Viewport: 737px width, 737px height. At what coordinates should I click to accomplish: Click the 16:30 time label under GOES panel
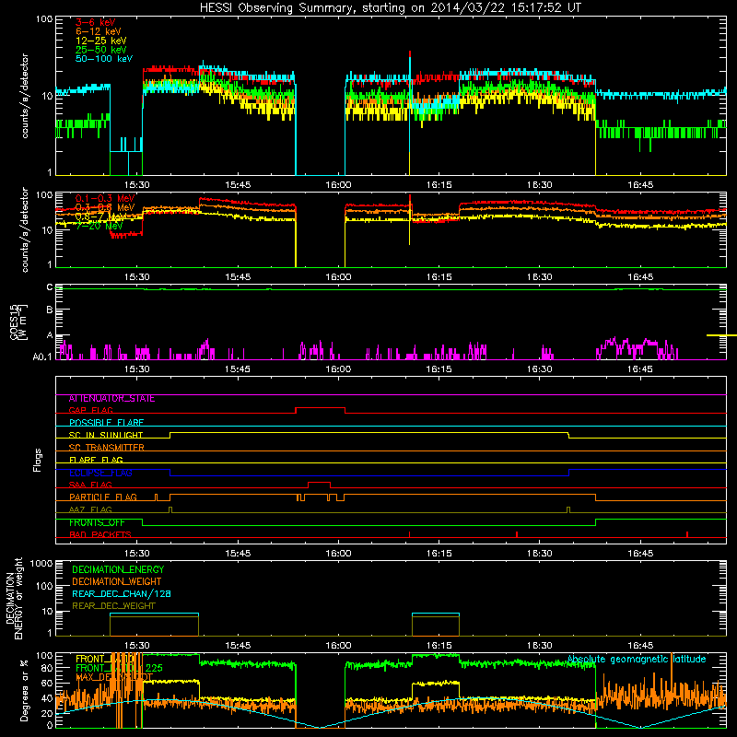pyautogui.click(x=540, y=369)
